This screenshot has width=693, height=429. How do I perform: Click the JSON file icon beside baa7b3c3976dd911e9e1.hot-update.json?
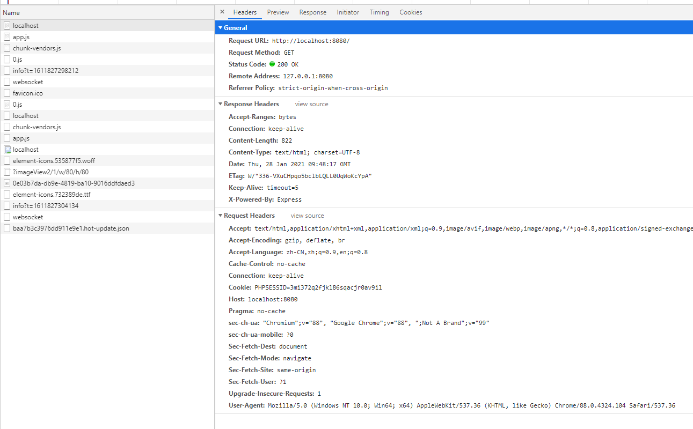point(7,228)
